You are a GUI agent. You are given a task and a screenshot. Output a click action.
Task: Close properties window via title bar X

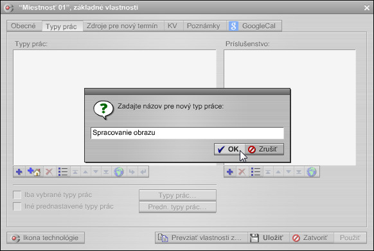click(367, 8)
